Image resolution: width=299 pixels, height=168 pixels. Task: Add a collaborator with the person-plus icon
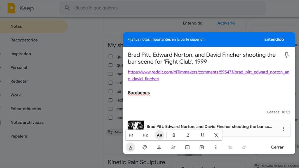click(x=173, y=147)
